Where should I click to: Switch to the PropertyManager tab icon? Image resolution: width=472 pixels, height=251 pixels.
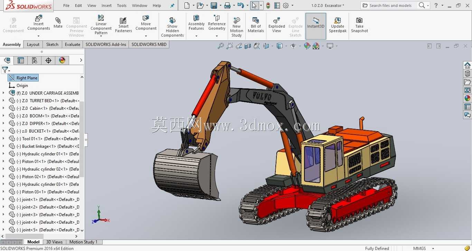coord(21,60)
